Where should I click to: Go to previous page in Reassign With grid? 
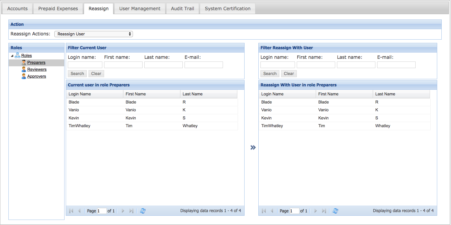point(272,211)
